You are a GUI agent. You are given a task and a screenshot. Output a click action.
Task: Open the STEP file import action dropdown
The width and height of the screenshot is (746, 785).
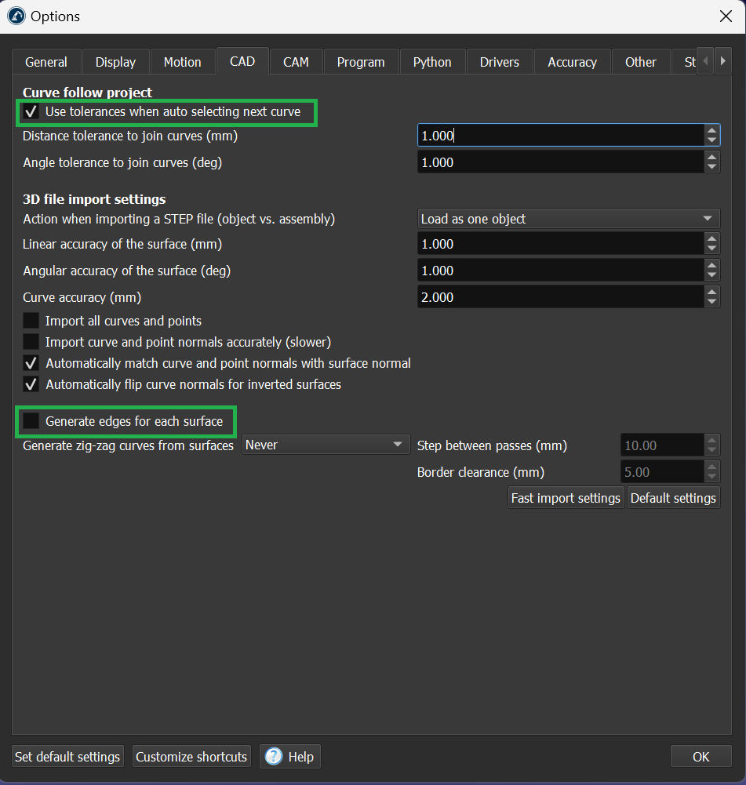point(568,219)
